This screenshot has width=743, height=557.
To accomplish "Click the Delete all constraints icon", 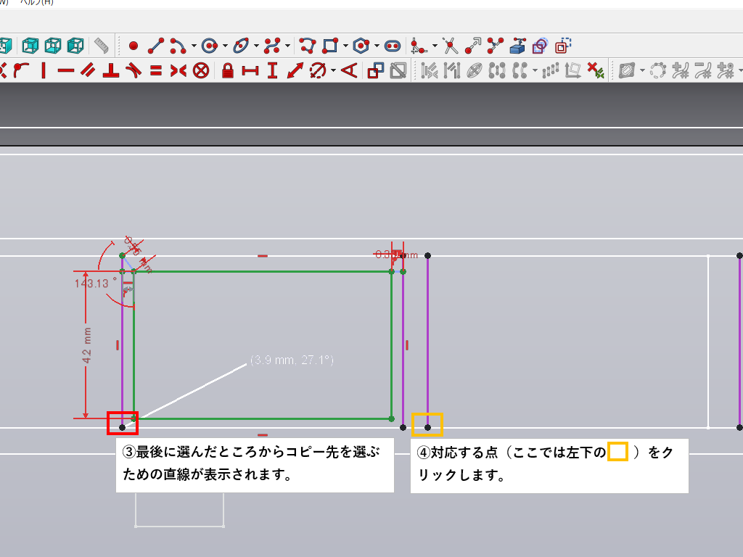I will 595,70.
